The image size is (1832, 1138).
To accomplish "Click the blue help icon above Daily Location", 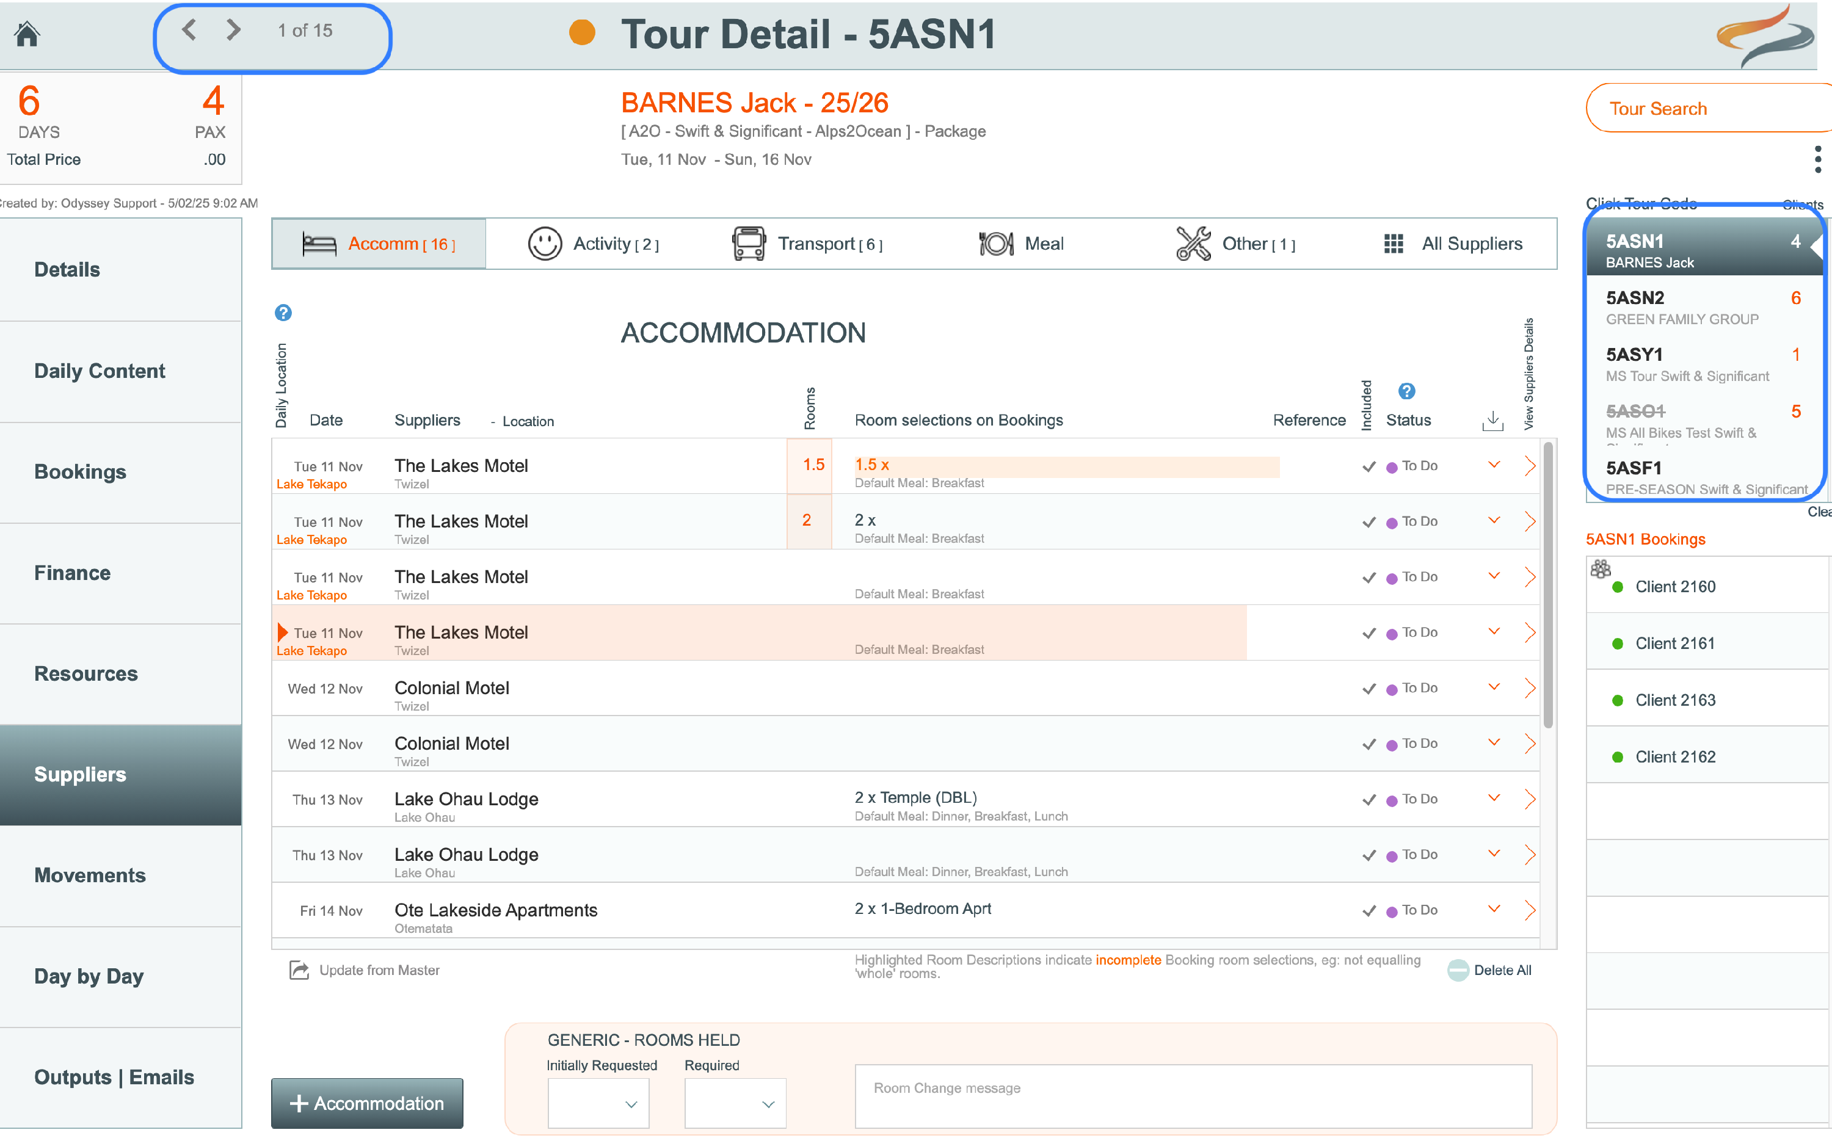I will pyautogui.click(x=283, y=313).
